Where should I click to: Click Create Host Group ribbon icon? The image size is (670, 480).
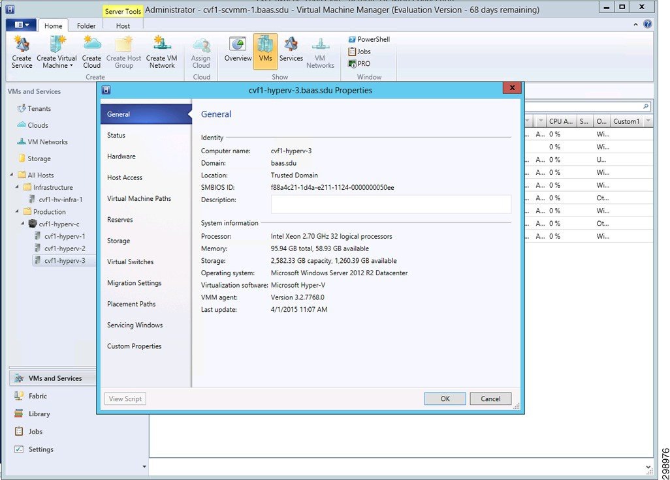tap(123, 52)
